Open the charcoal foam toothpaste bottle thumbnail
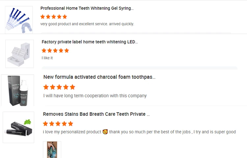The image size is (247, 158). 17,90
